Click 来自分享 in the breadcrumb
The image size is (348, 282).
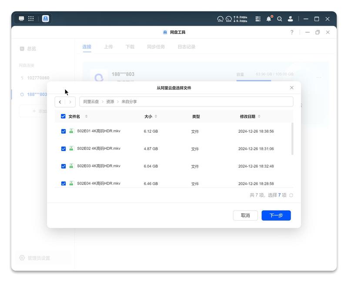tap(129, 102)
